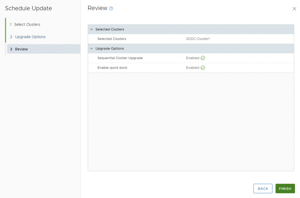The image size is (300, 198).
Task: Click green checkmark for Enable quick boot
Action: tap(203, 68)
